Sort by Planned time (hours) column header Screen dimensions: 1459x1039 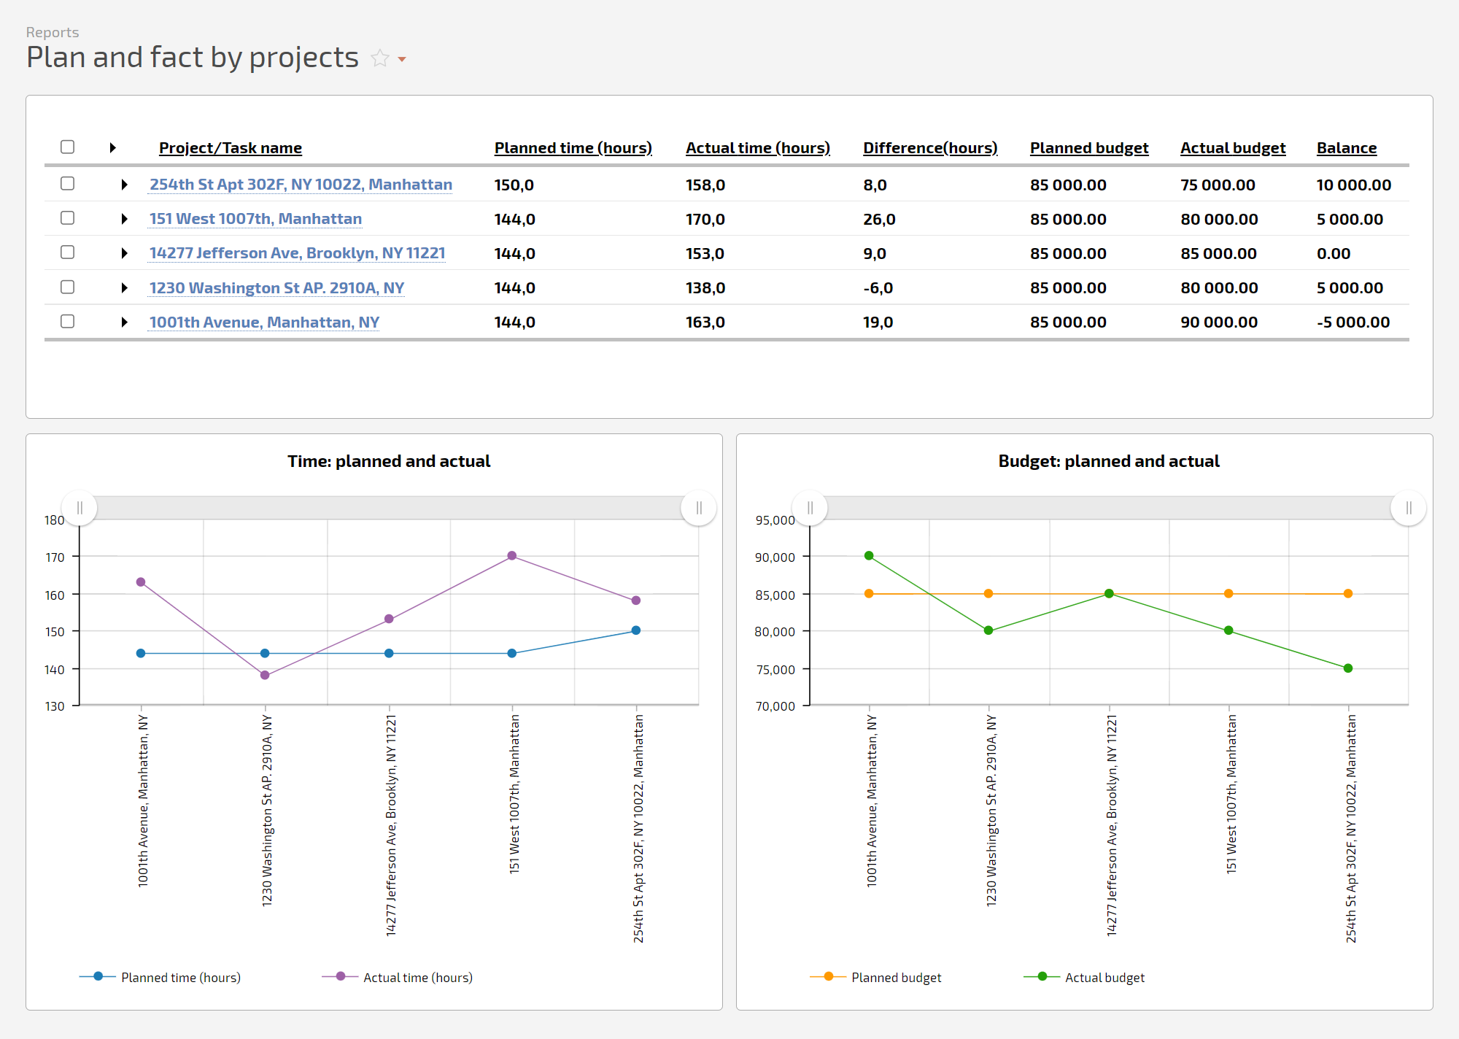[x=573, y=148]
